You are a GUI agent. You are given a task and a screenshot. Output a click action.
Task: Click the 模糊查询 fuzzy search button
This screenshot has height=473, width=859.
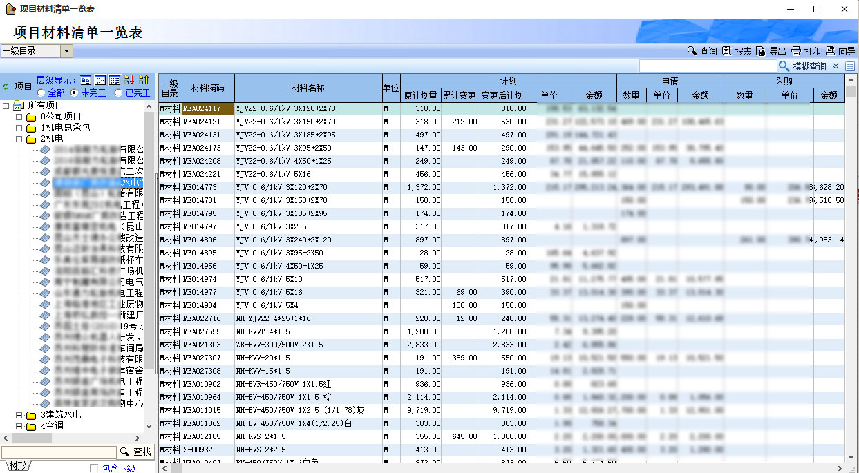(x=802, y=66)
